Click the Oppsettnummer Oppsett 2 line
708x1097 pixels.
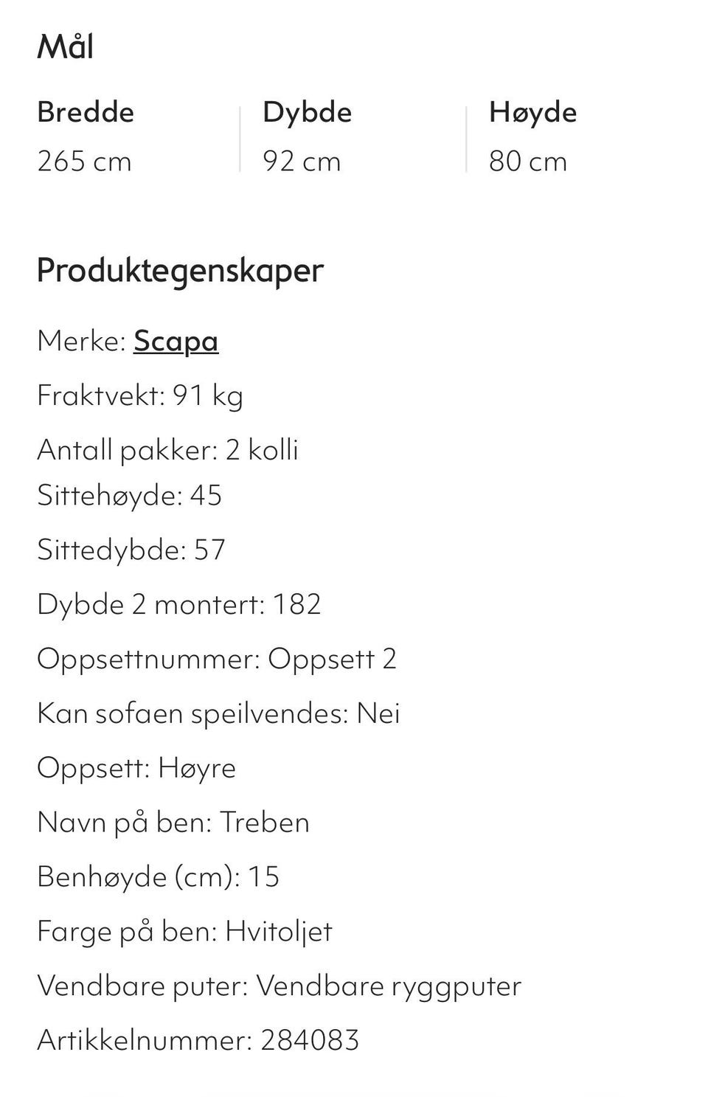click(217, 659)
